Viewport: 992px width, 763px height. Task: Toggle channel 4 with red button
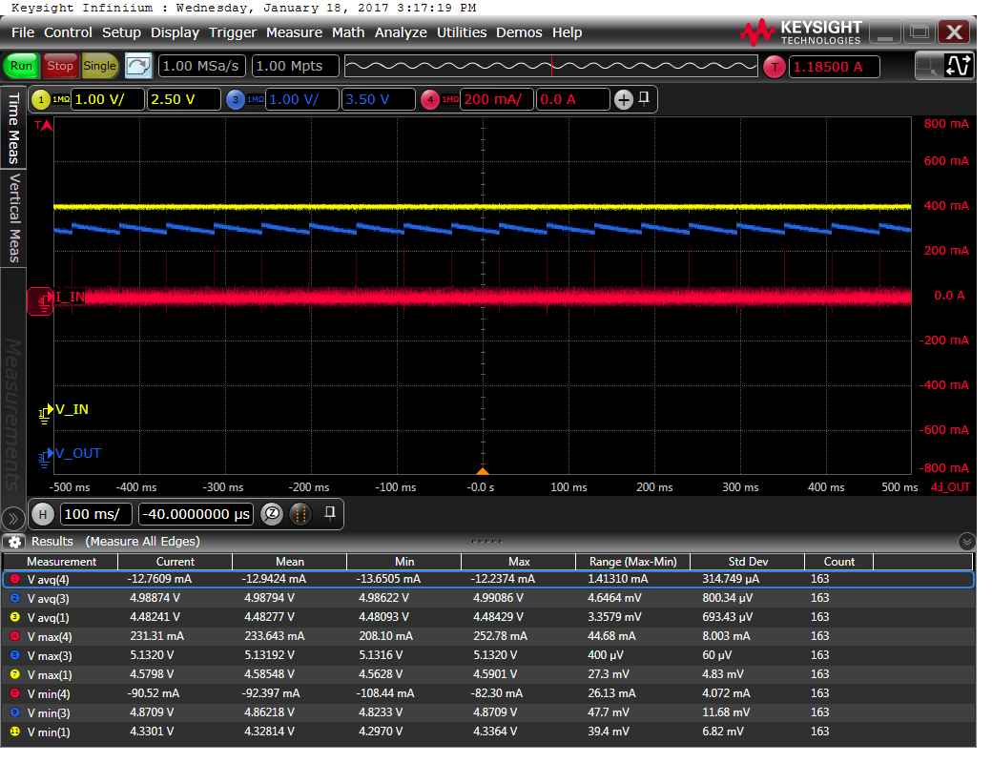(430, 99)
